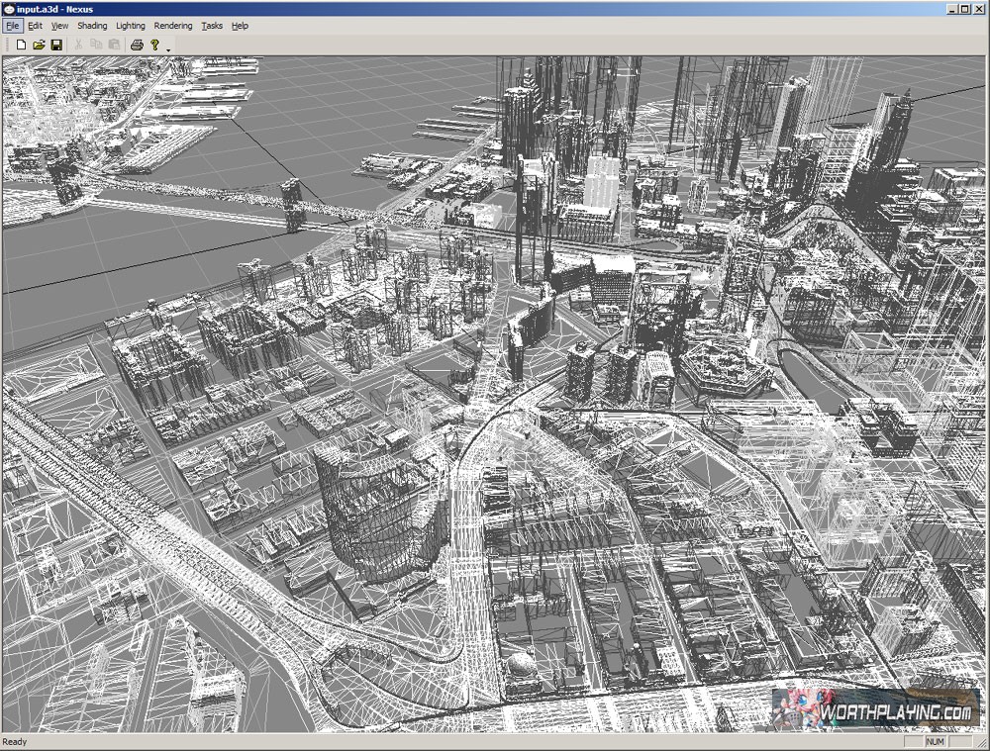Open the Shading menu
The width and height of the screenshot is (990, 751).
[92, 26]
